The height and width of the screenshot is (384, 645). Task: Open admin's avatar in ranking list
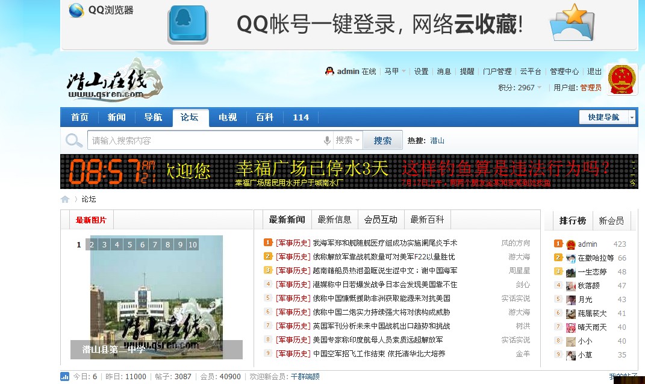570,244
